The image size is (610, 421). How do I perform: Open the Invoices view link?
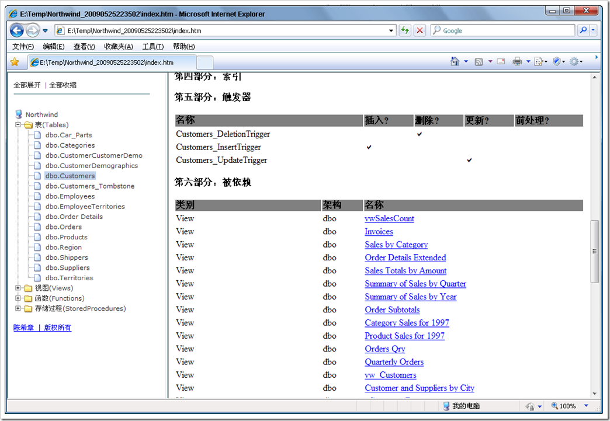click(x=379, y=232)
